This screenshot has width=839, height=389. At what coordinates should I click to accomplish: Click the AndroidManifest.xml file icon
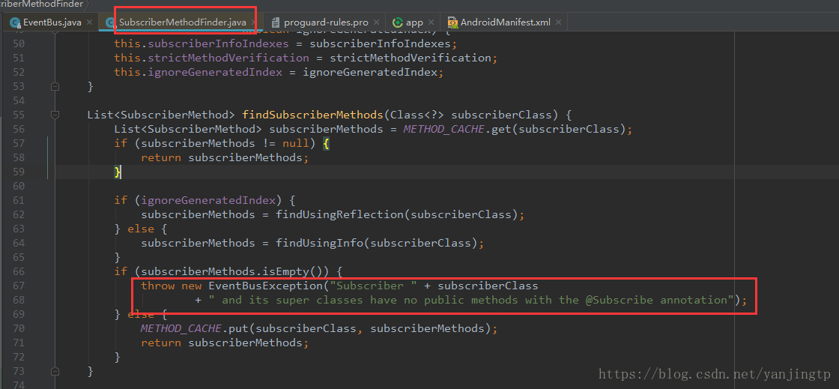(x=452, y=22)
